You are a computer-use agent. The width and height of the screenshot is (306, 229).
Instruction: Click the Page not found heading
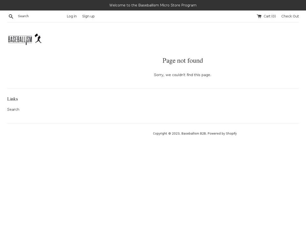pos(182,61)
